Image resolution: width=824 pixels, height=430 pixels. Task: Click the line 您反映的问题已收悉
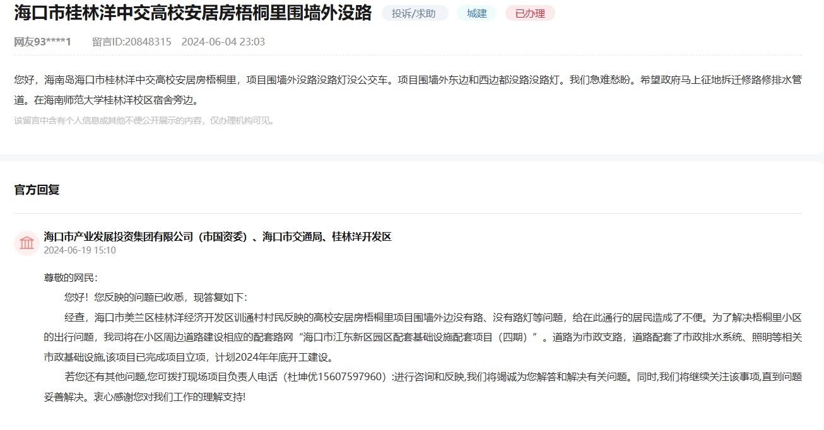(155, 297)
